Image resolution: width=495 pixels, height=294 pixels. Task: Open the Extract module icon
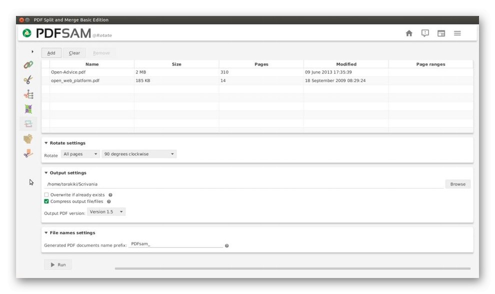click(28, 139)
